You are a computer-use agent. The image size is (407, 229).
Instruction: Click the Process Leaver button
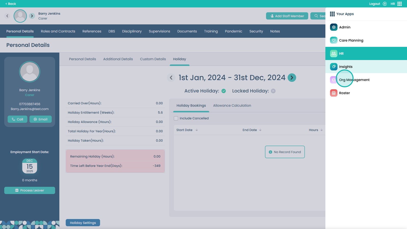30,190
